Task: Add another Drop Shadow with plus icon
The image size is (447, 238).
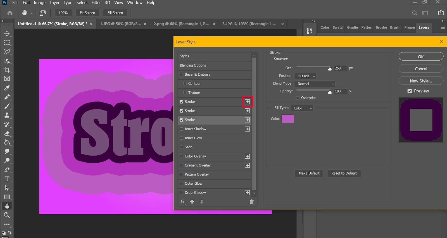Action: pos(247,192)
